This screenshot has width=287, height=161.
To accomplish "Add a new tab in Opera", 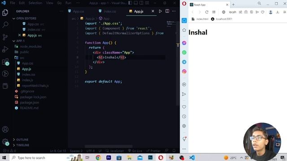I will (x=233, y=4).
